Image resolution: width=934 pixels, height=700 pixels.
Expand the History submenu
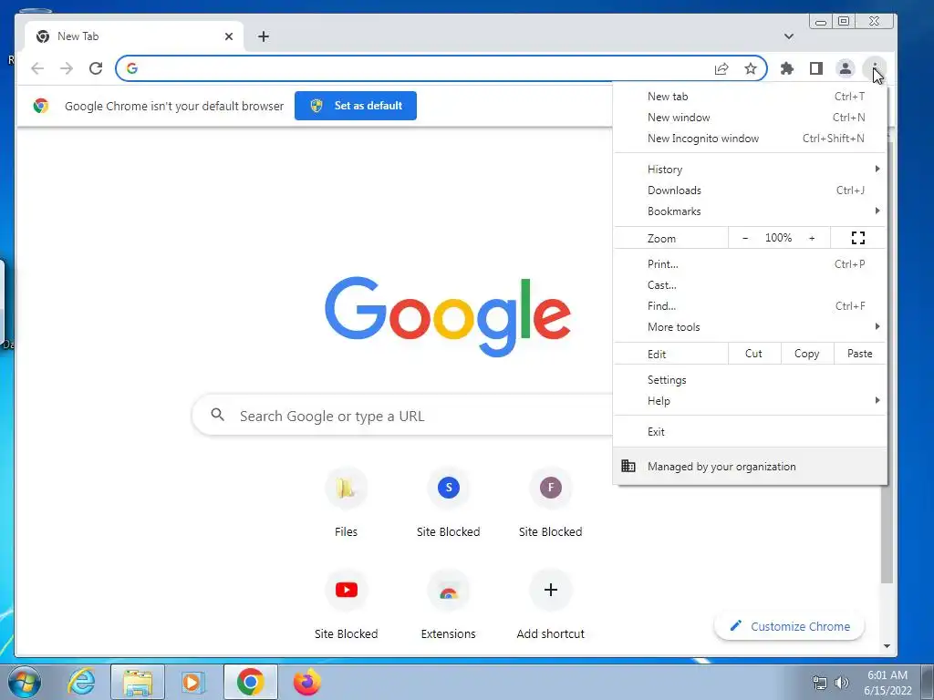[x=750, y=169]
